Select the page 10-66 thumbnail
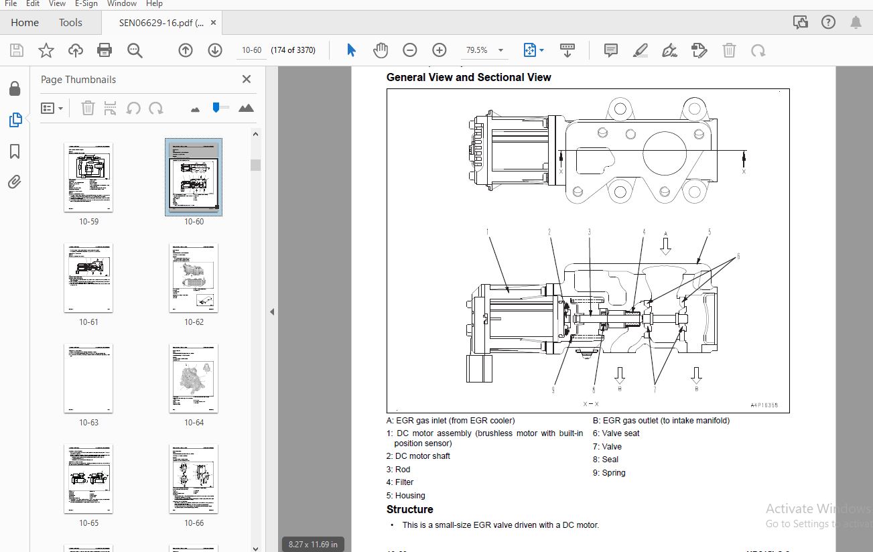The height and width of the screenshot is (552, 873). pos(194,479)
